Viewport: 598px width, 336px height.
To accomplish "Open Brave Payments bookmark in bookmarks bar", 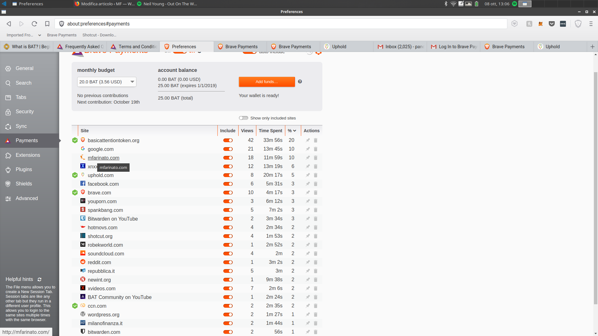I will click(x=62, y=35).
